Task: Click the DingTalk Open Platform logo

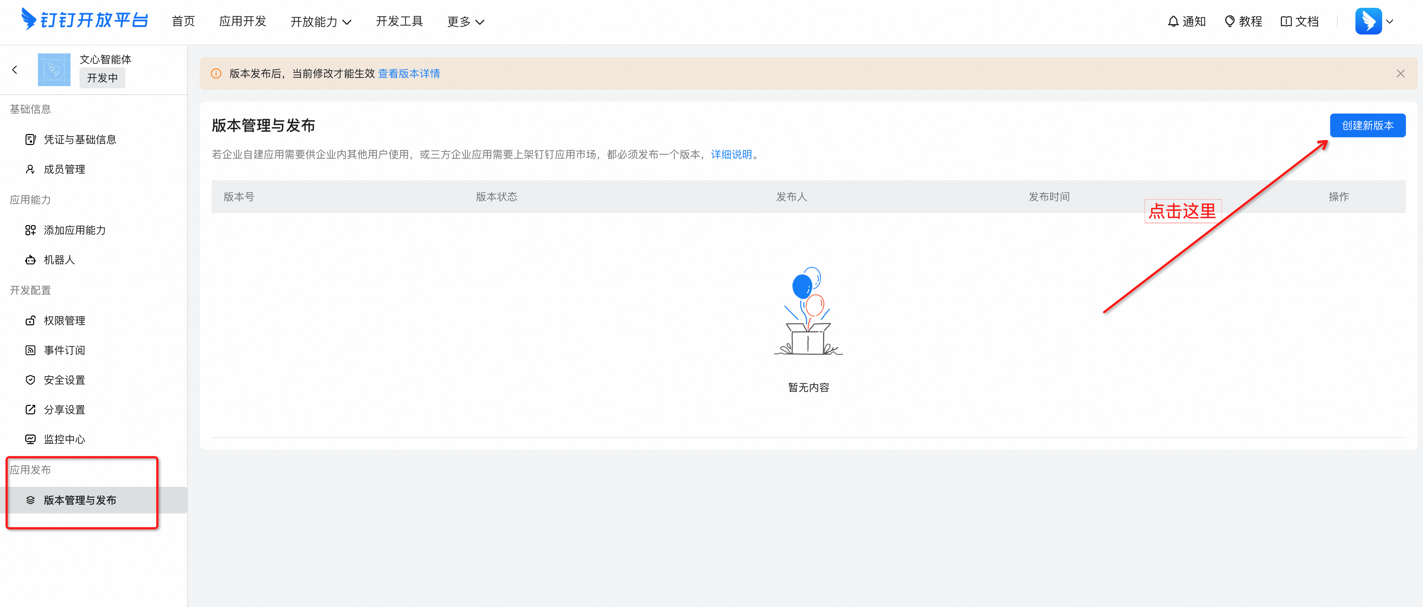Action: coord(84,20)
